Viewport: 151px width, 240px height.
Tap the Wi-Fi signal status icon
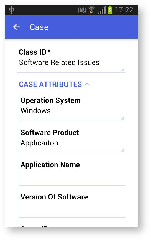point(92,10)
